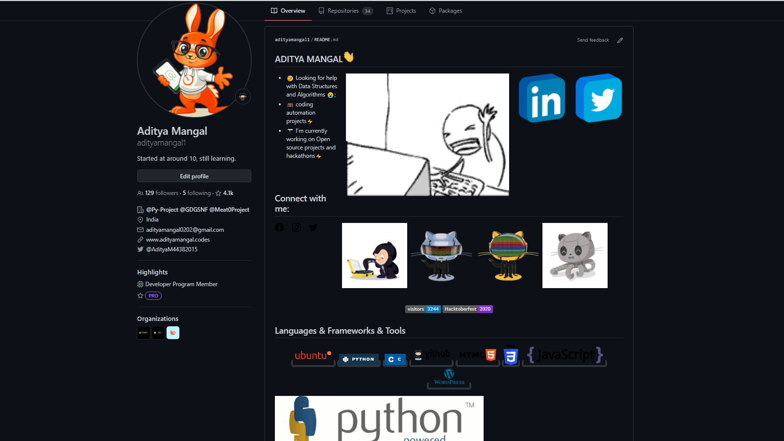Open the Projects tab
784x441 pixels.
click(401, 11)
